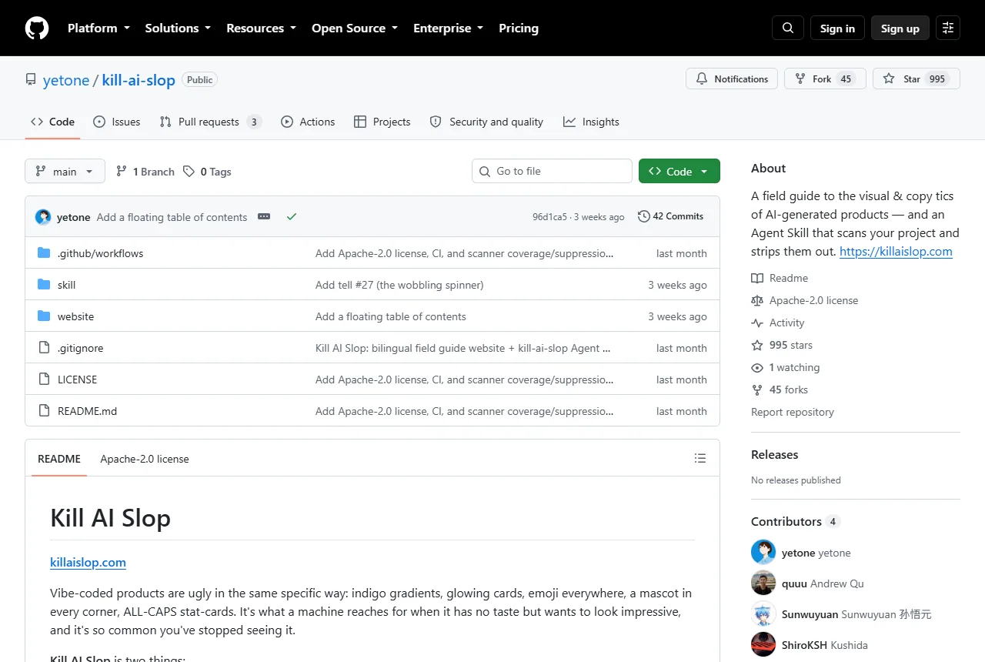This screenshot has height=662, width=985.
Task: Click the Go to file search field
Action: 552,171
